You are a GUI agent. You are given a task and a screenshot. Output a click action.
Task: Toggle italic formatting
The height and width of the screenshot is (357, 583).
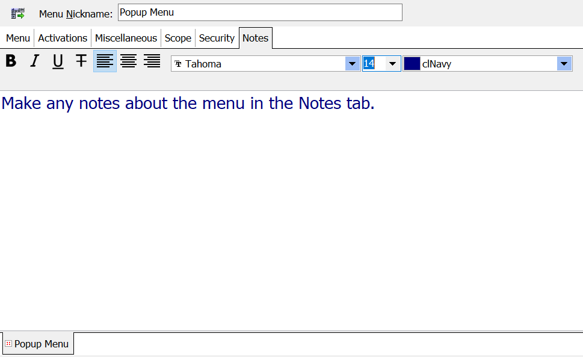(x=34, y=61)
